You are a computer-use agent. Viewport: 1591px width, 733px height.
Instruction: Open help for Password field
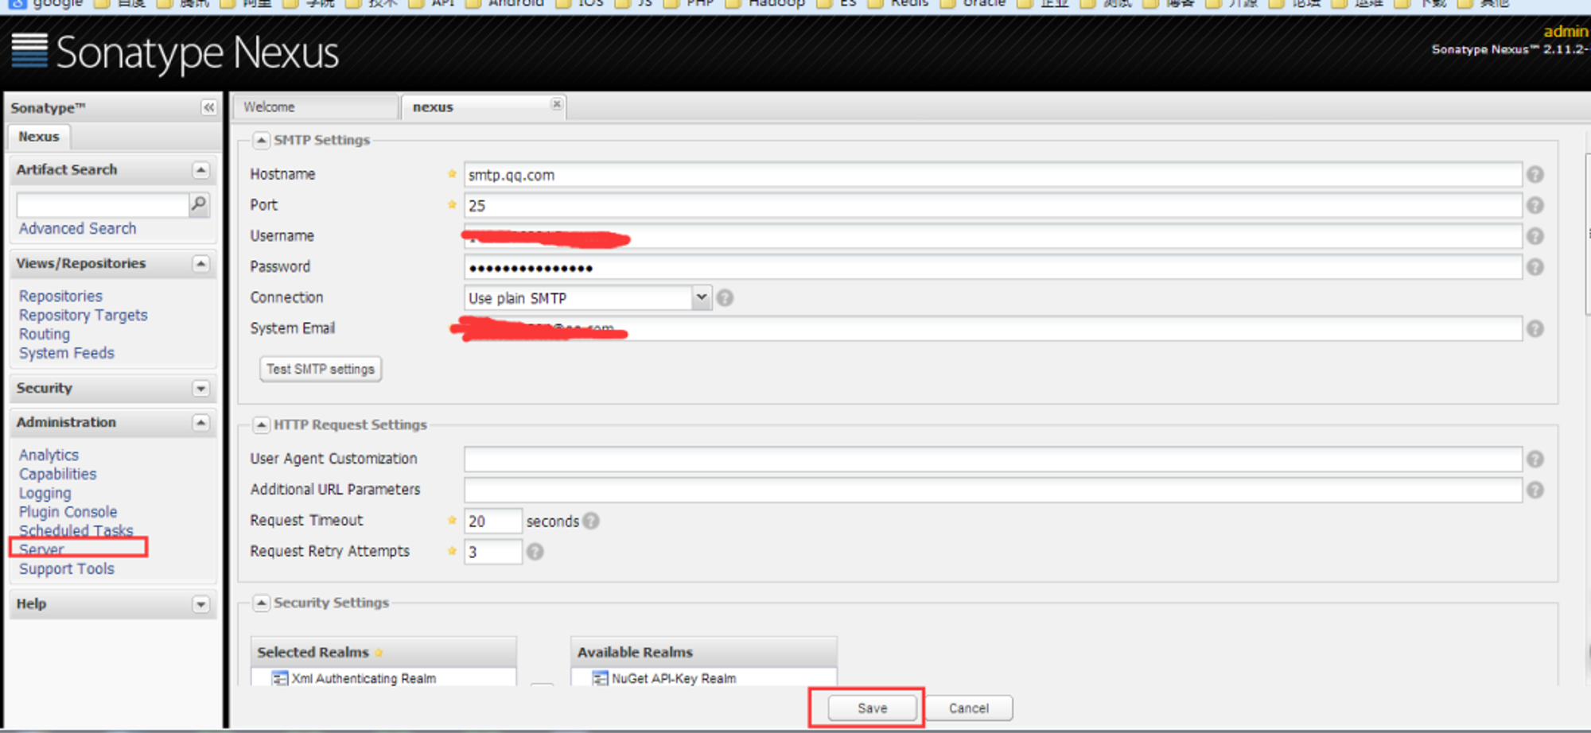[1535, 267]
